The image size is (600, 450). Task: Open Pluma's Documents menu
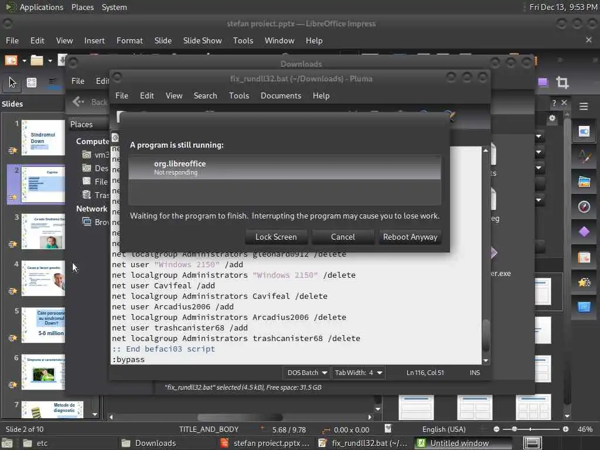pos(281,96)
